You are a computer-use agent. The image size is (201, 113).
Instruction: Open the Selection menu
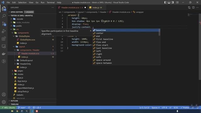(22, 3)
